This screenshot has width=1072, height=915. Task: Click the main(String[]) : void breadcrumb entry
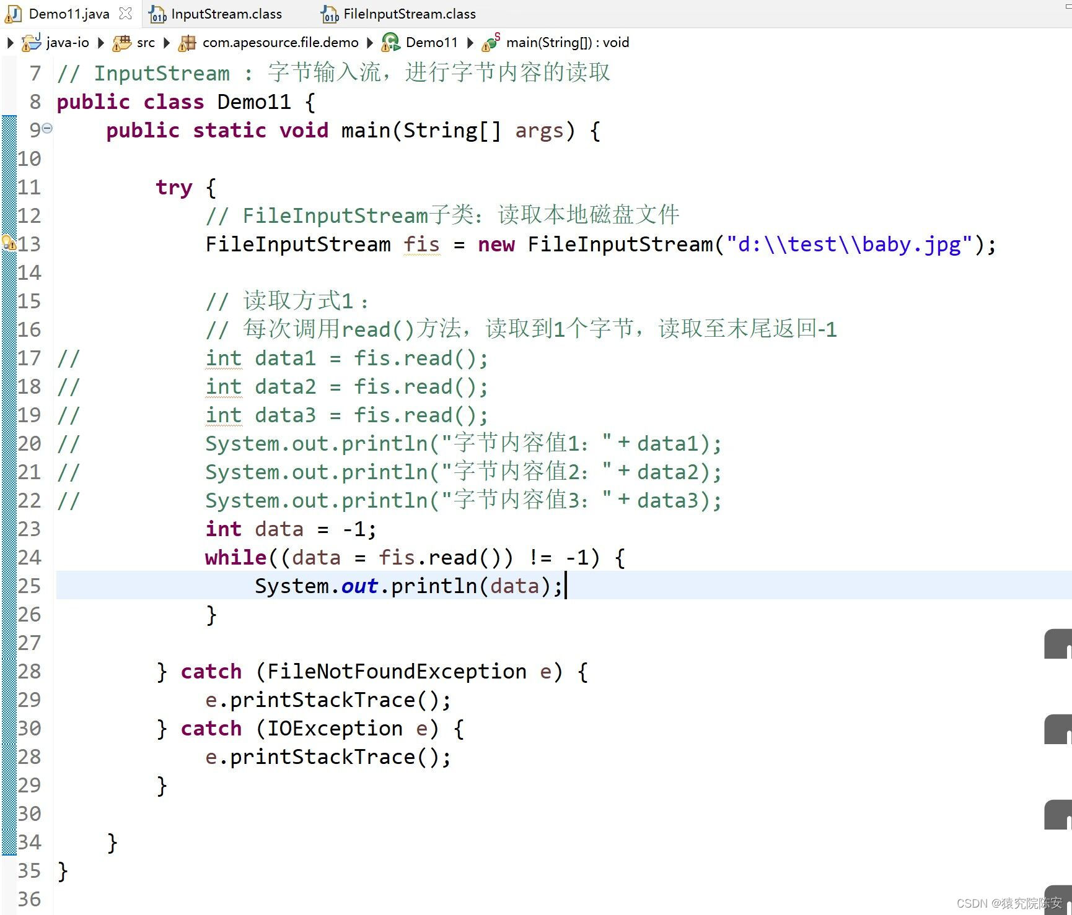tap(568, 42)
